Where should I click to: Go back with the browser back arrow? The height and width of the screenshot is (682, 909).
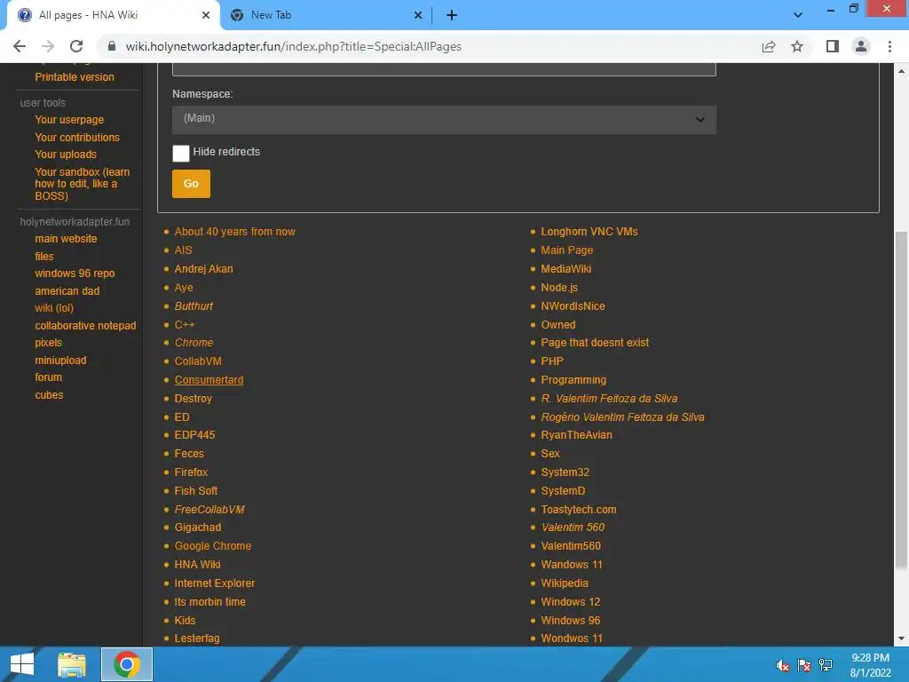coord(20,46)
